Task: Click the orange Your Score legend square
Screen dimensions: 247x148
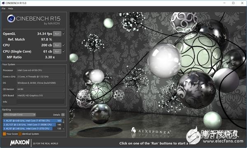Action: pyautogui.click(x=5, y=134)
